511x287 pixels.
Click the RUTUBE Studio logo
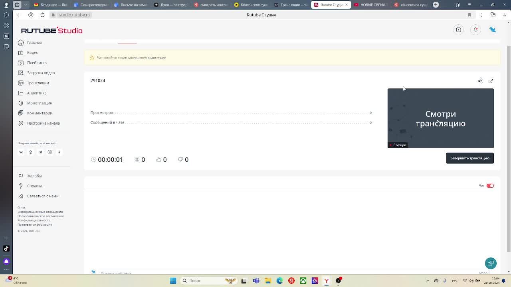point(51,31)
